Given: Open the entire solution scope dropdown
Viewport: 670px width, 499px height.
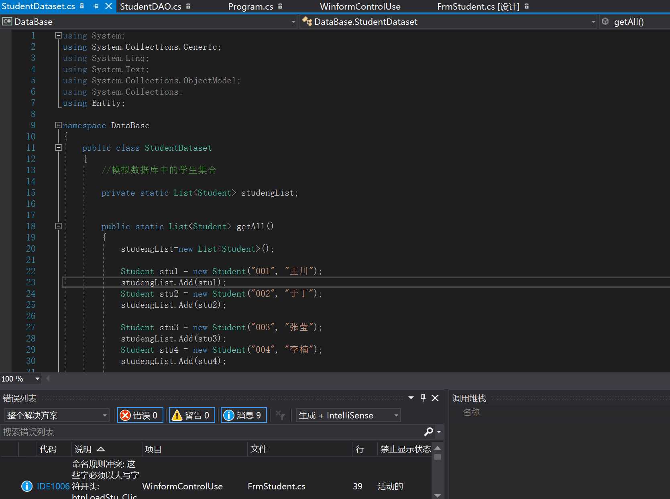Looking at the screenshot, I should coord(57,415).
